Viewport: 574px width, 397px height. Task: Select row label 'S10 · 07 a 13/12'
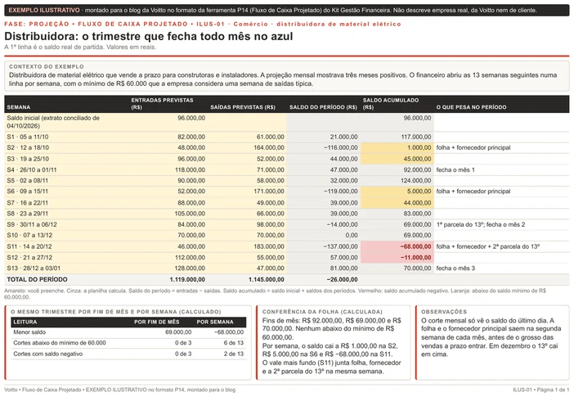tap(29, 235)
